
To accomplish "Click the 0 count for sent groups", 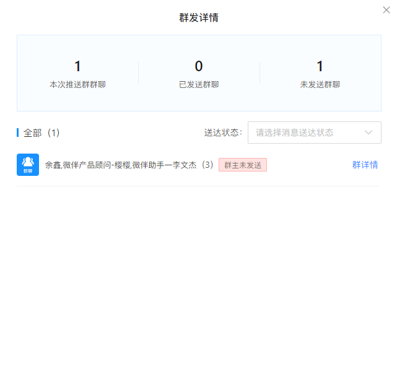I will (199, 66).
